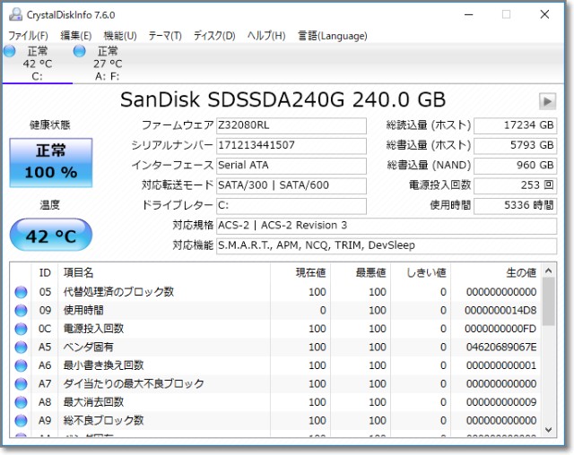
Task: Click the next disk arrow button
Action: [547, 101]
